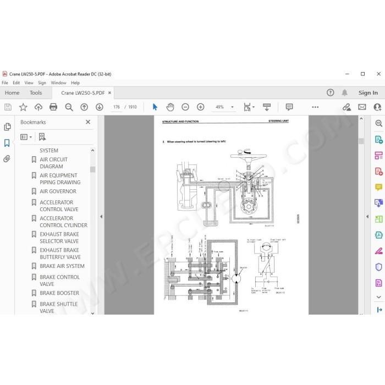Image resolution: width=385 pixels, height=385 pixels.
Task: Close the Crane LW250-5.PDF tab
Action: pyautogui.click(x=110, y=93)
